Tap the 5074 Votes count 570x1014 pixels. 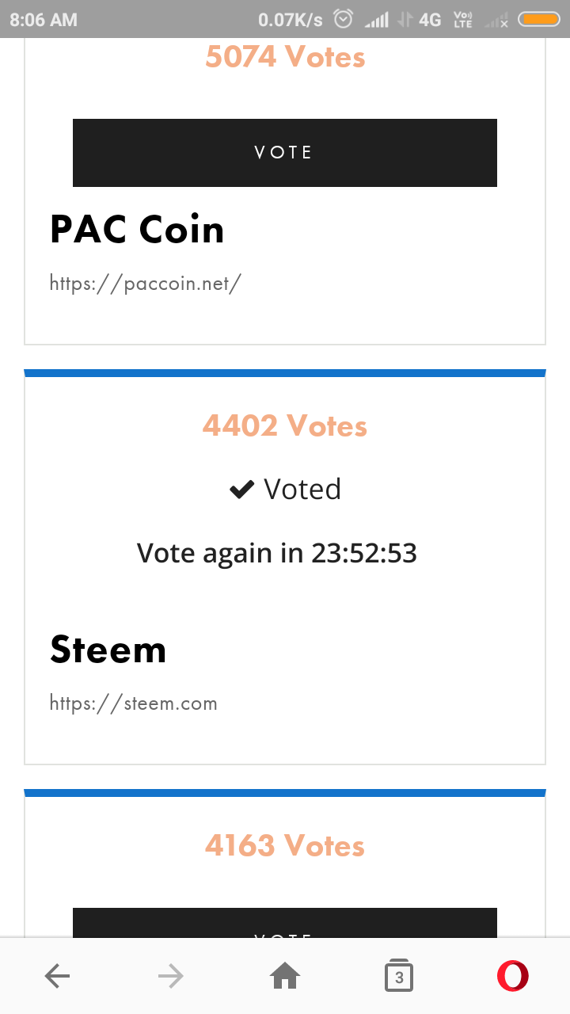(285, 57)
